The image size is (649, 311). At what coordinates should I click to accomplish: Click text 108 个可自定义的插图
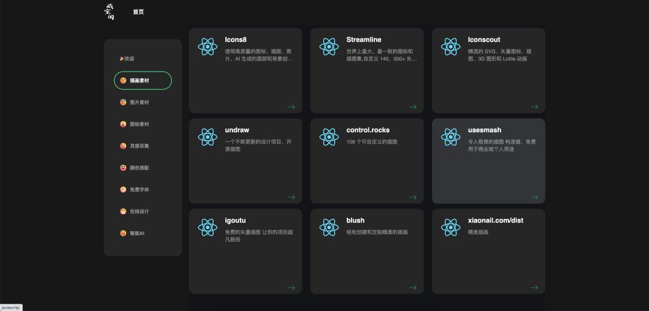372,141
